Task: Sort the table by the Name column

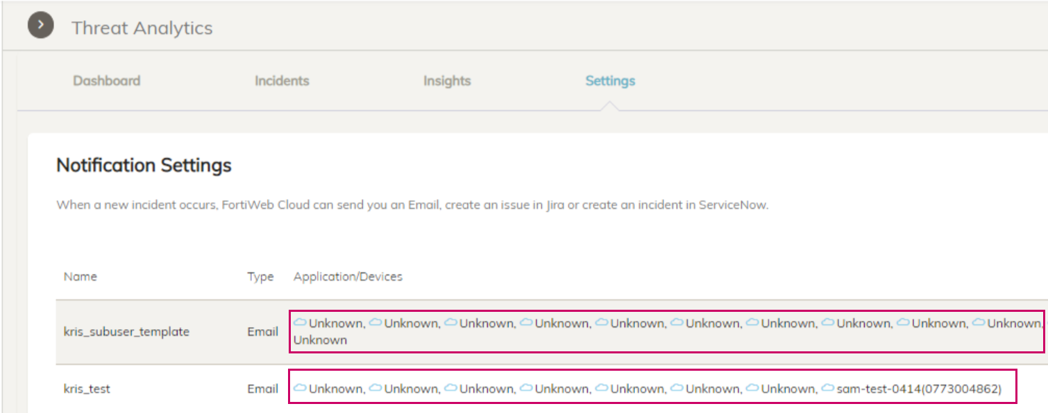Action: [x=80, y=276]
